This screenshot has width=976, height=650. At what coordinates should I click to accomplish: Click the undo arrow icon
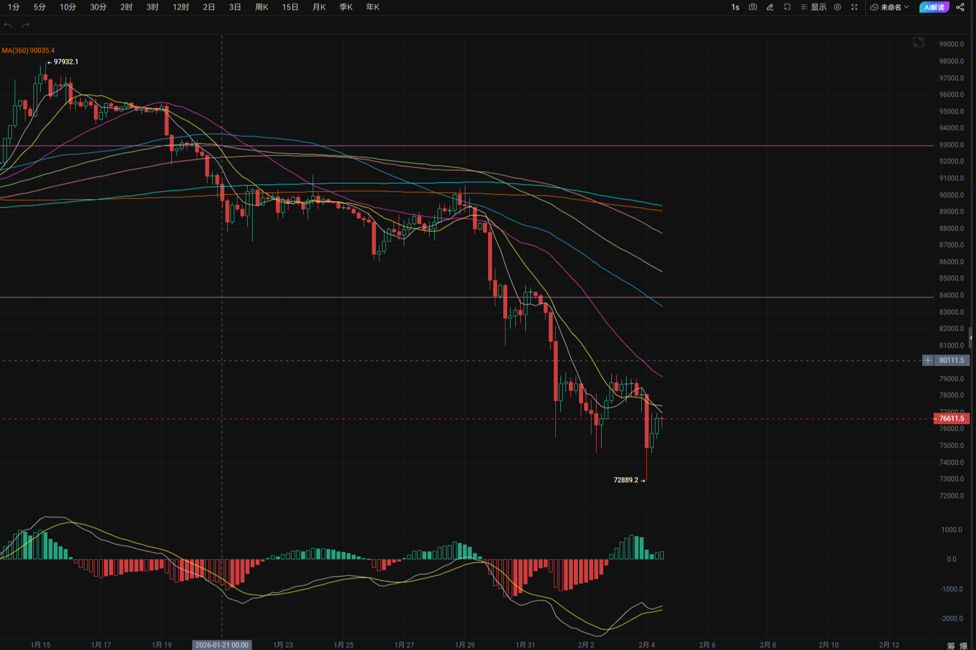[x=8, y=25]
